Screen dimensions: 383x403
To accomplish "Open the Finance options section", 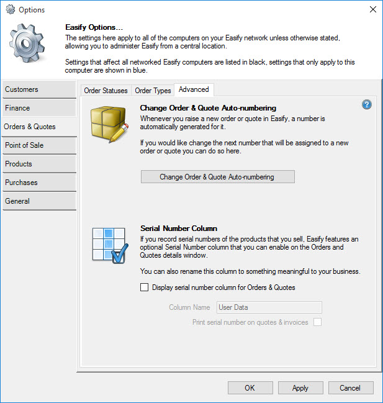I will [38, 108].
